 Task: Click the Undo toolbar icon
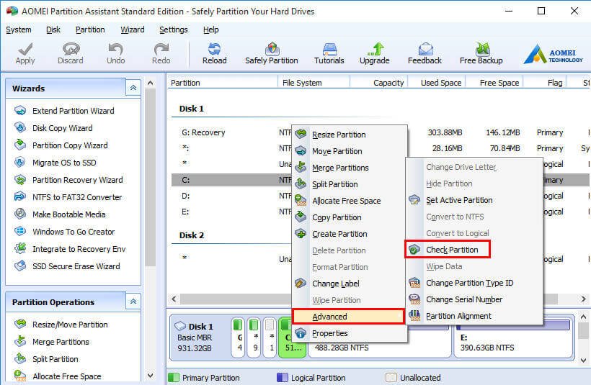coord(115,53)
